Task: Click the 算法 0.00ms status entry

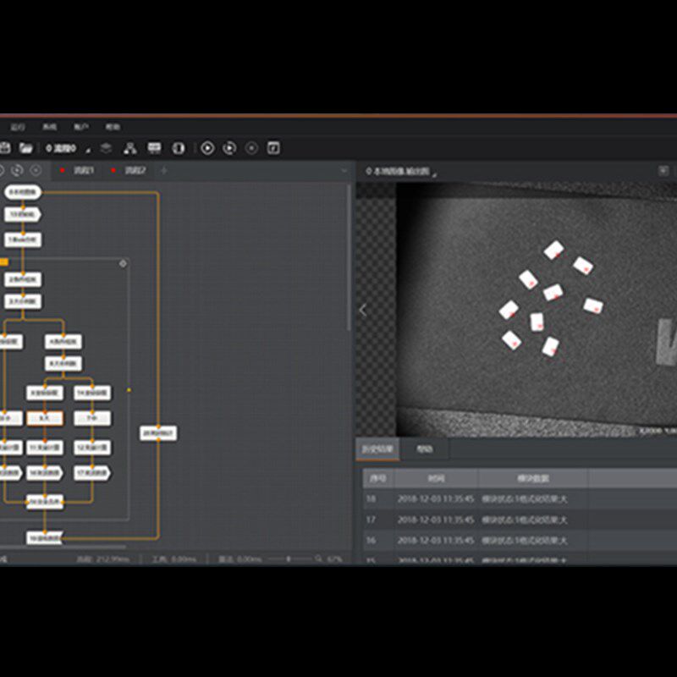Action: click(240, 559)
